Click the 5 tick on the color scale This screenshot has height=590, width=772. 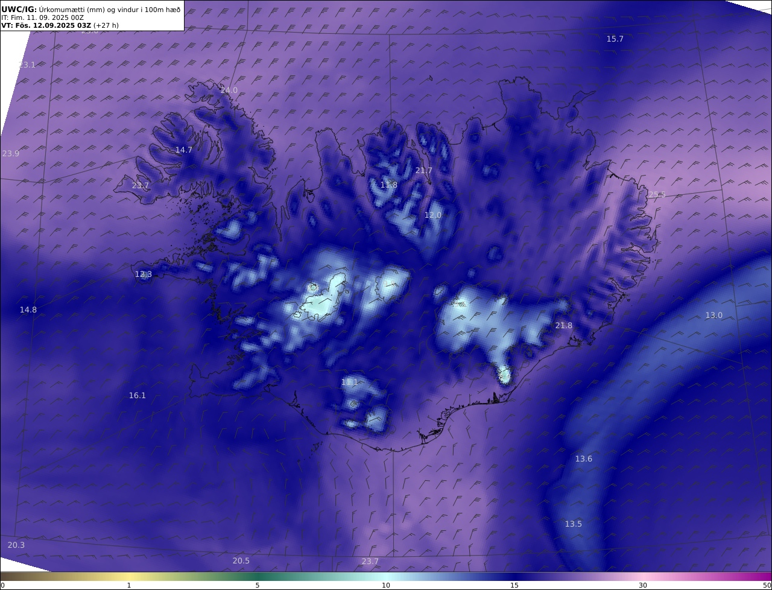[258, 585]
